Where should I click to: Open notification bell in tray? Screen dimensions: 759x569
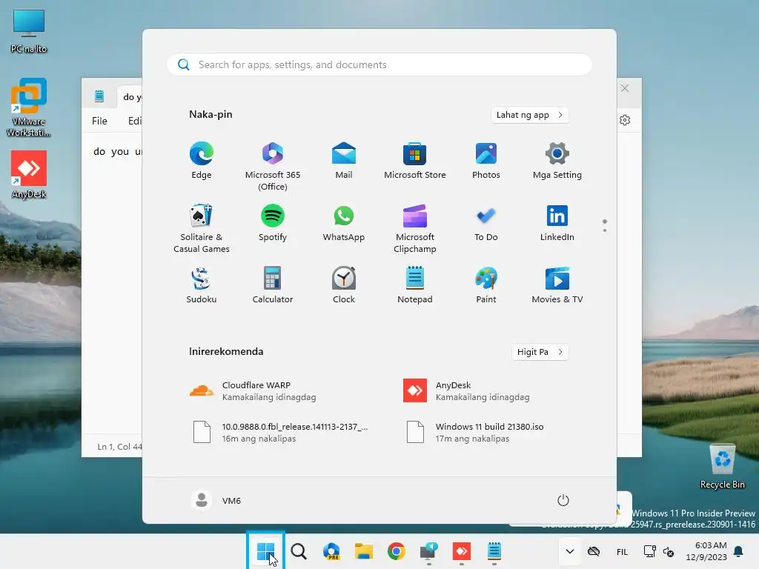pos(739,551)
